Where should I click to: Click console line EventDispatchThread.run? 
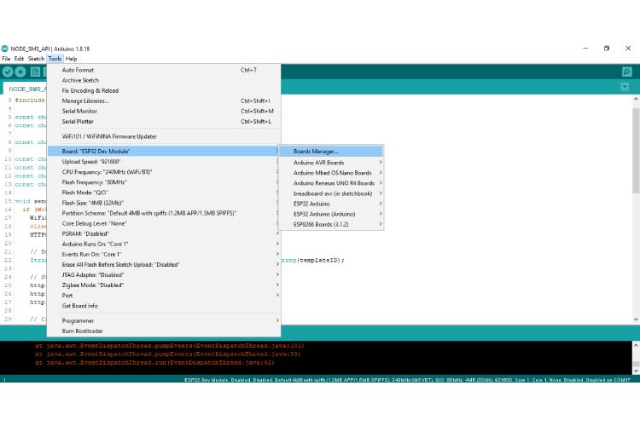154,362
